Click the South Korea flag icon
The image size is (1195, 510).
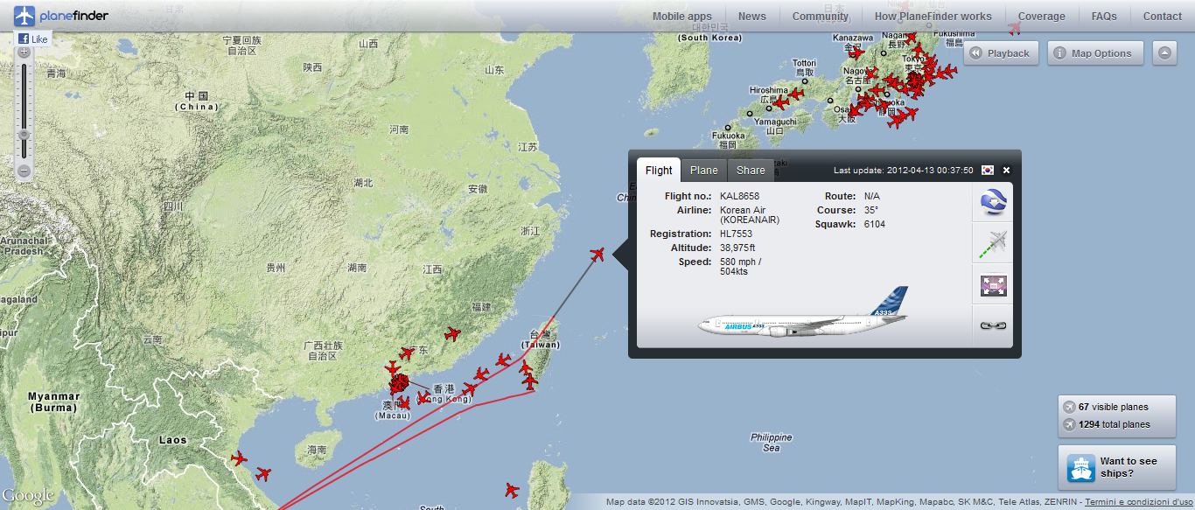click(x=988, y=170)
